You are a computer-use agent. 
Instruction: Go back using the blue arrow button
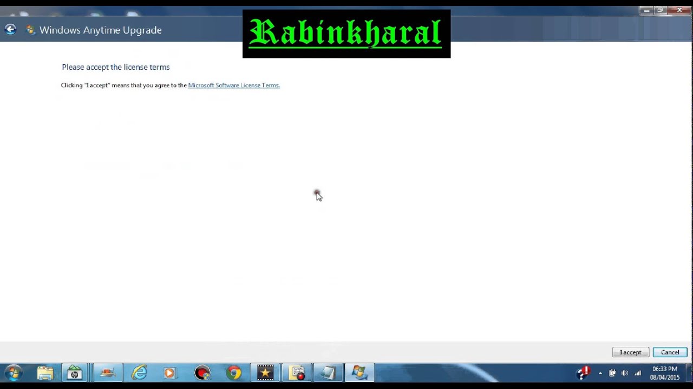coord(10,30)
